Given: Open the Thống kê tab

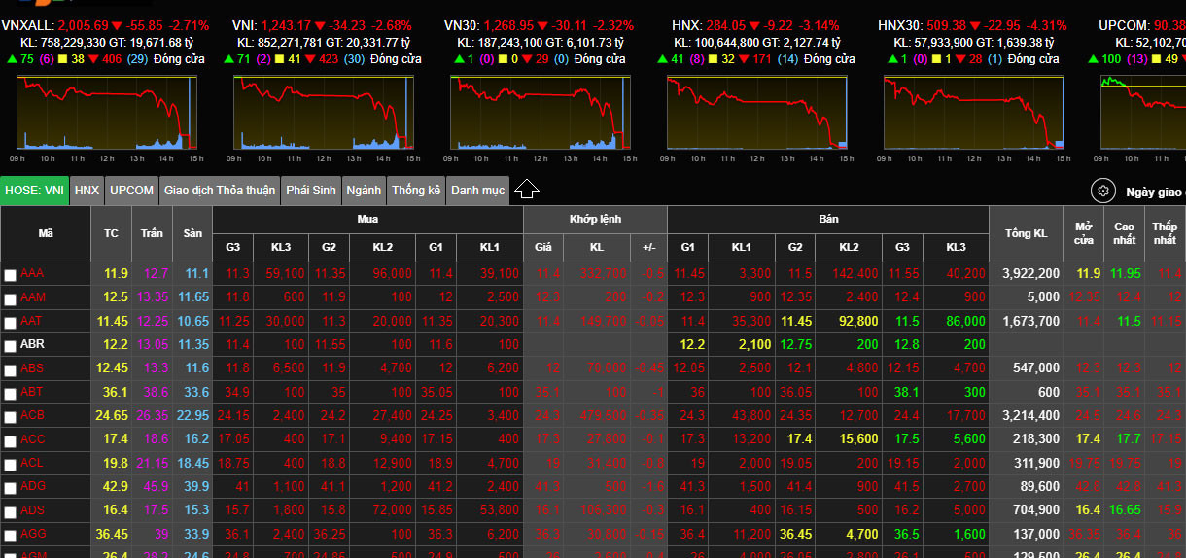Looking at the screenshot, I should 416,191.
